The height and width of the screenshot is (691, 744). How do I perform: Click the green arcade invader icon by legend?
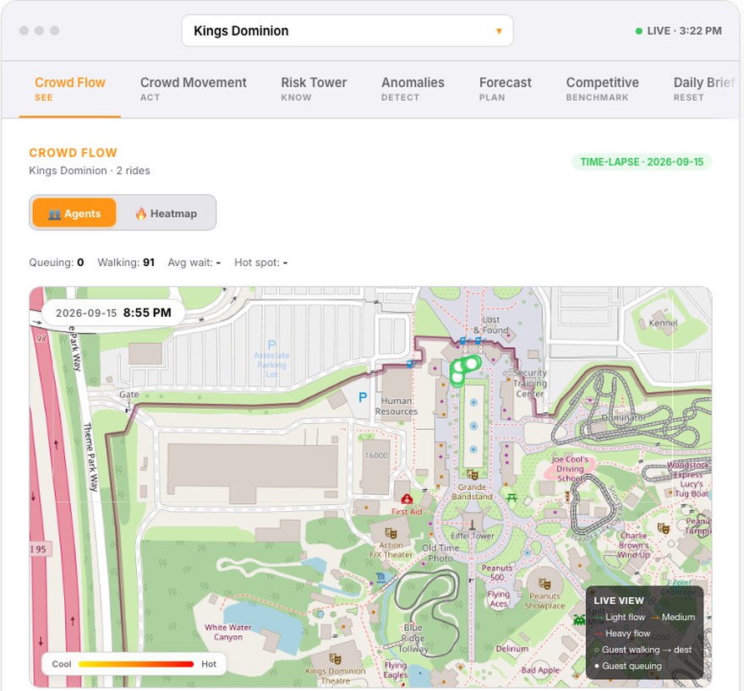click(x=579, y=619)
